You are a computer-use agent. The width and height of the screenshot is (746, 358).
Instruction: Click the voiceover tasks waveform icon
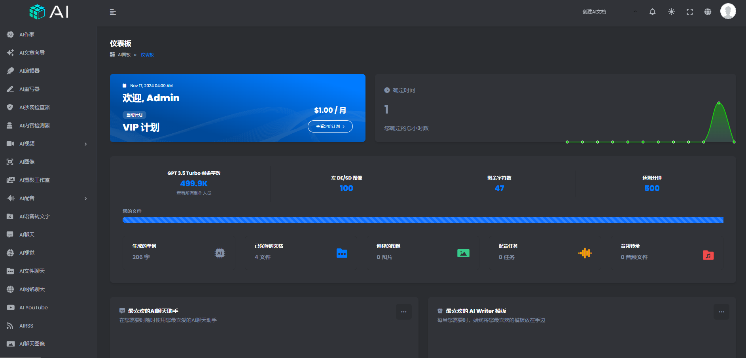click(x=585, y=253)
